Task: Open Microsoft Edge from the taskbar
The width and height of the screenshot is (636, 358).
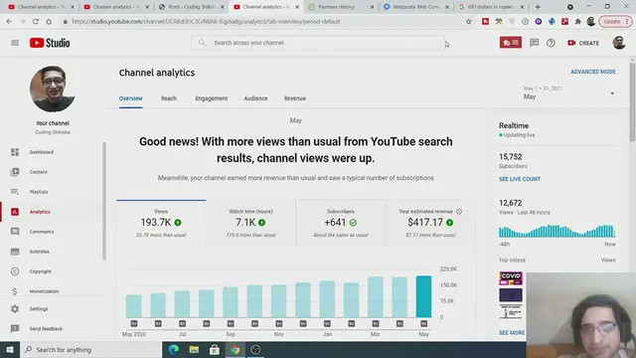Action: click(x=174, y=349)
